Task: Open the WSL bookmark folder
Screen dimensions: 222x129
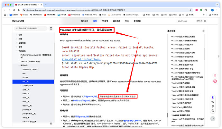Action: tap(156, 15)
